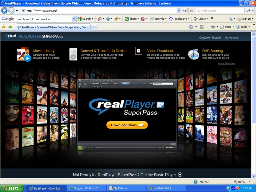Screen dimensions: 256x192
Task: Open the Favorites Center star icon
Action: point(3,26)
